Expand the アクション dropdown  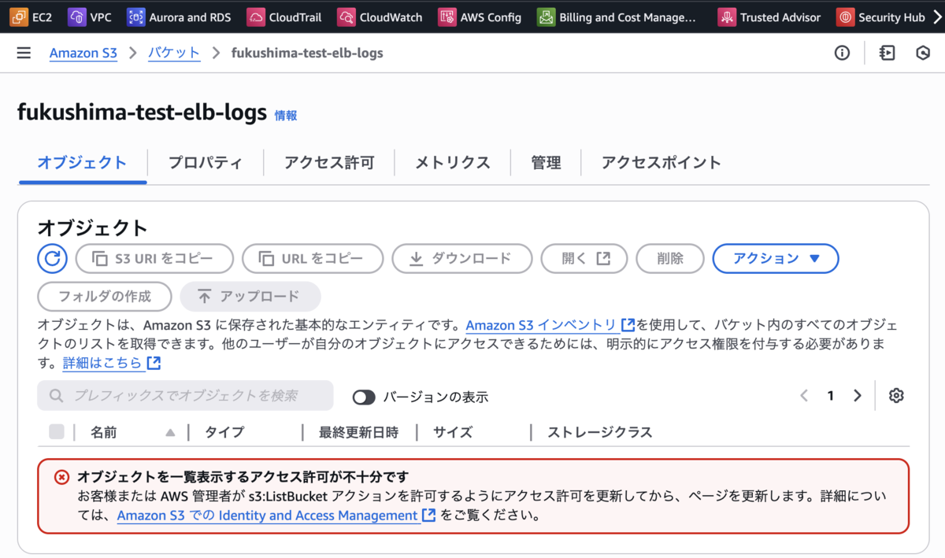coord(776,258)
